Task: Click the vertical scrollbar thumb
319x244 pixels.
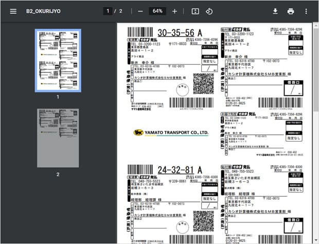Action: (x=315, y=69)
